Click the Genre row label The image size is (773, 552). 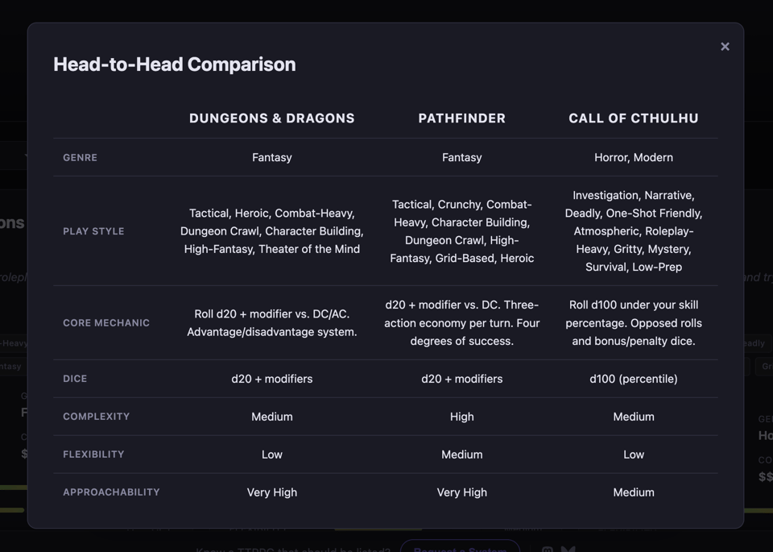pos(80,158)
